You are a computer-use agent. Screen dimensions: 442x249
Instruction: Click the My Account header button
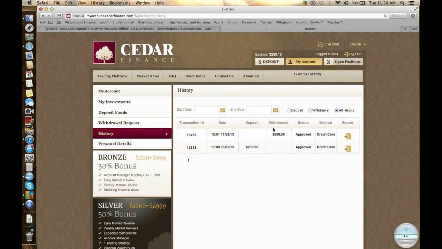pos(304,62)
